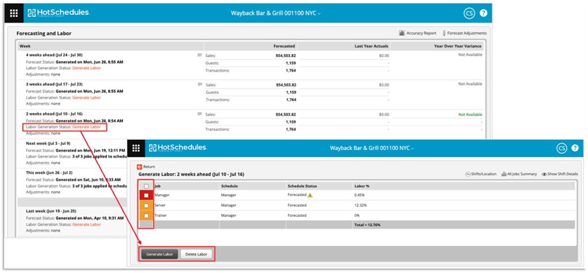Open CS user avatar in Generate Labor window
Image resolution: width=588 pixels, height=273 pixels.
(x=562, y=148)
